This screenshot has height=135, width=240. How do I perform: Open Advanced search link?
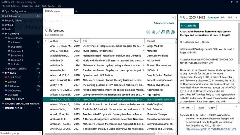tap(164, 23)
